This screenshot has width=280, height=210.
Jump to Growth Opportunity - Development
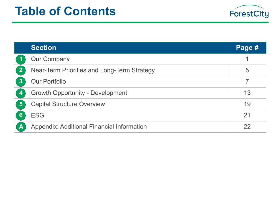pos(79,93)
